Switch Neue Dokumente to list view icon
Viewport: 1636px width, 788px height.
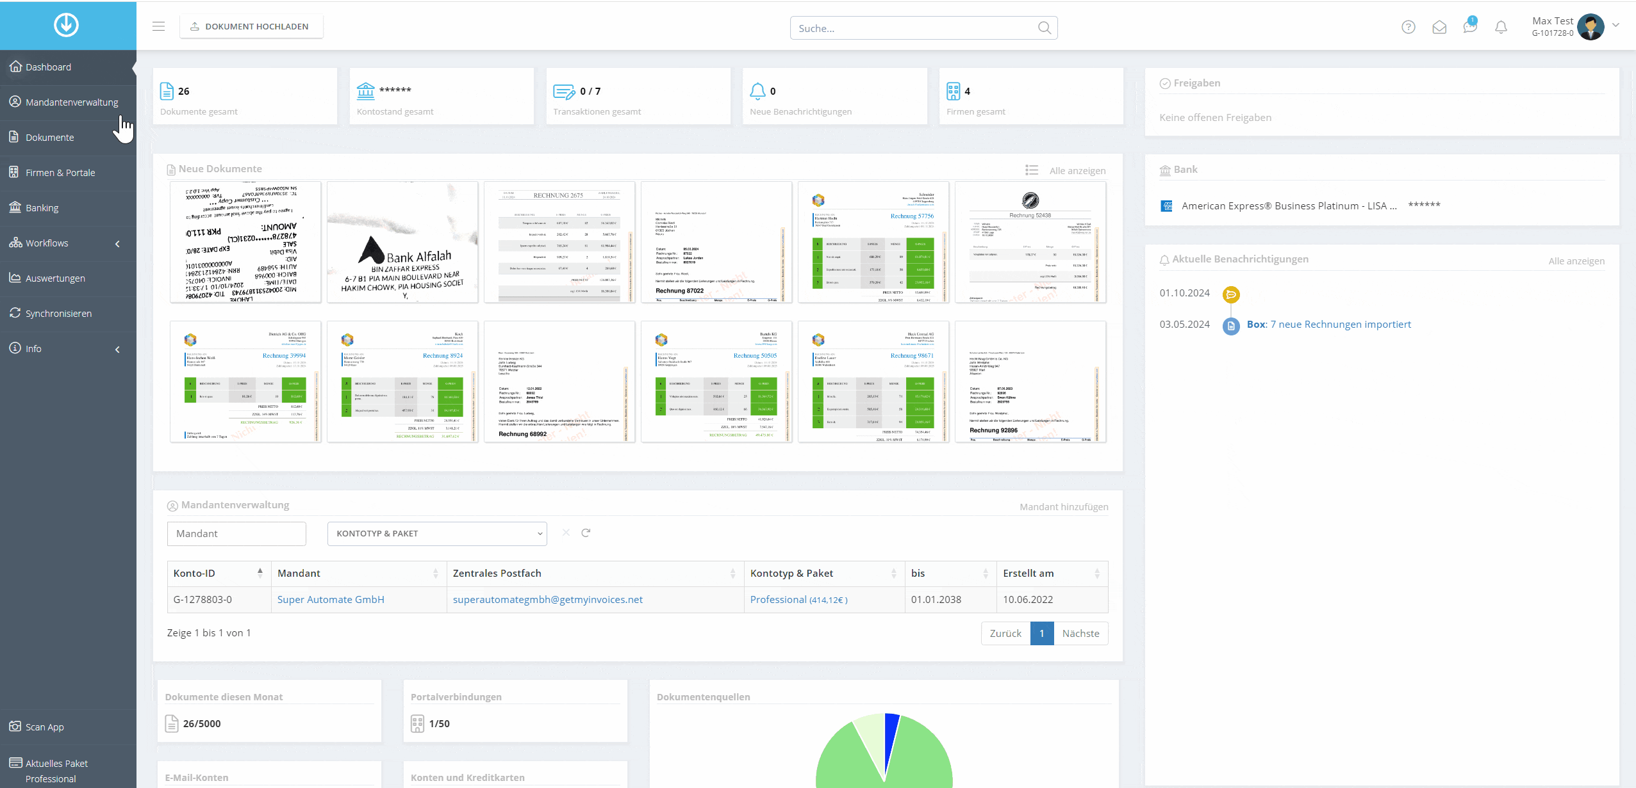[x=1031, y=170]
